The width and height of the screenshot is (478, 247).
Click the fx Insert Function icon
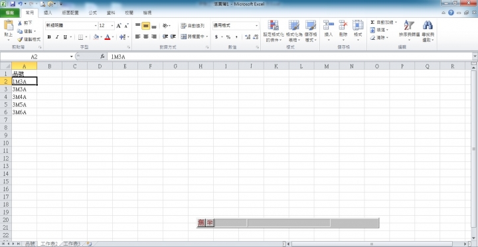point(102,56)
